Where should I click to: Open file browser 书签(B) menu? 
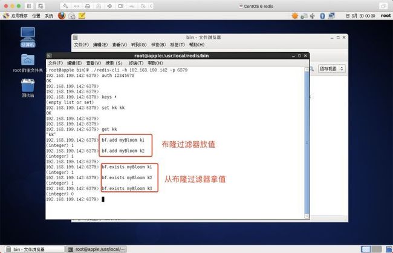tap(158, 45)
